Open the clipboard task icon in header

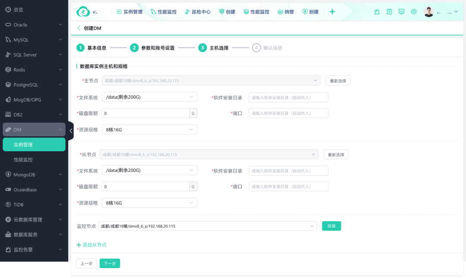(x=389, y=12)
